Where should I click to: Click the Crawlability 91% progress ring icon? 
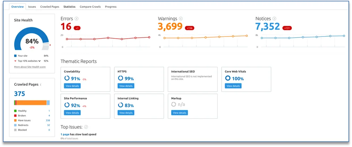point(67,78)
